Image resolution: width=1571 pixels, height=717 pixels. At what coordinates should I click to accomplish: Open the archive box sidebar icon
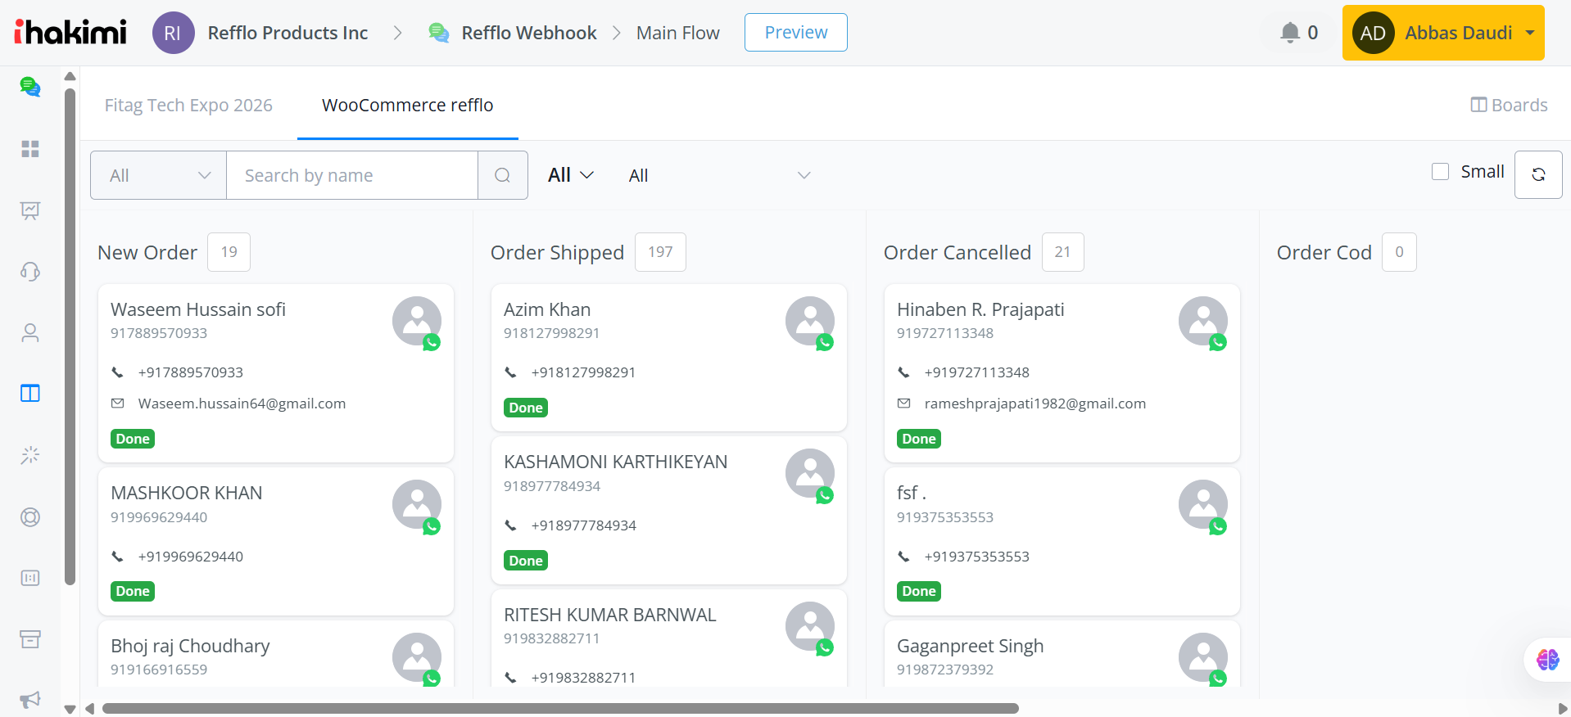(x=30, y=639)
